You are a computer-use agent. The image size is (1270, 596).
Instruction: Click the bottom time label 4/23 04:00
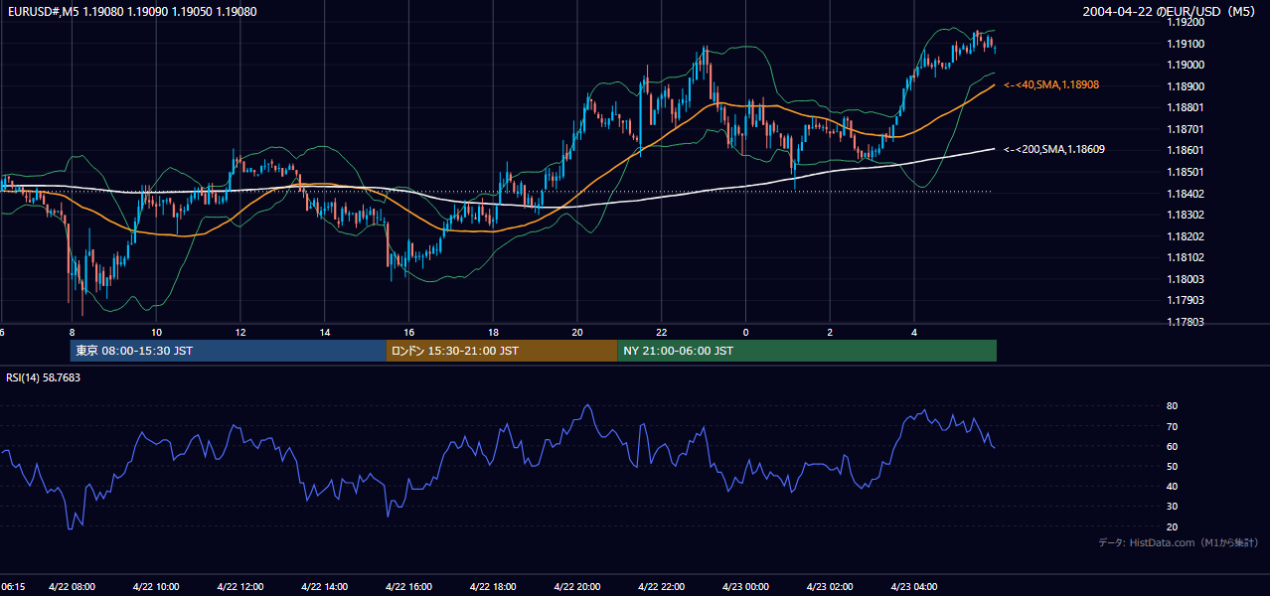click(x=913, y=587)
